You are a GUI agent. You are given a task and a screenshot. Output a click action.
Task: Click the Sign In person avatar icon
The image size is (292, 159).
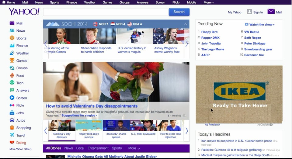249,12
